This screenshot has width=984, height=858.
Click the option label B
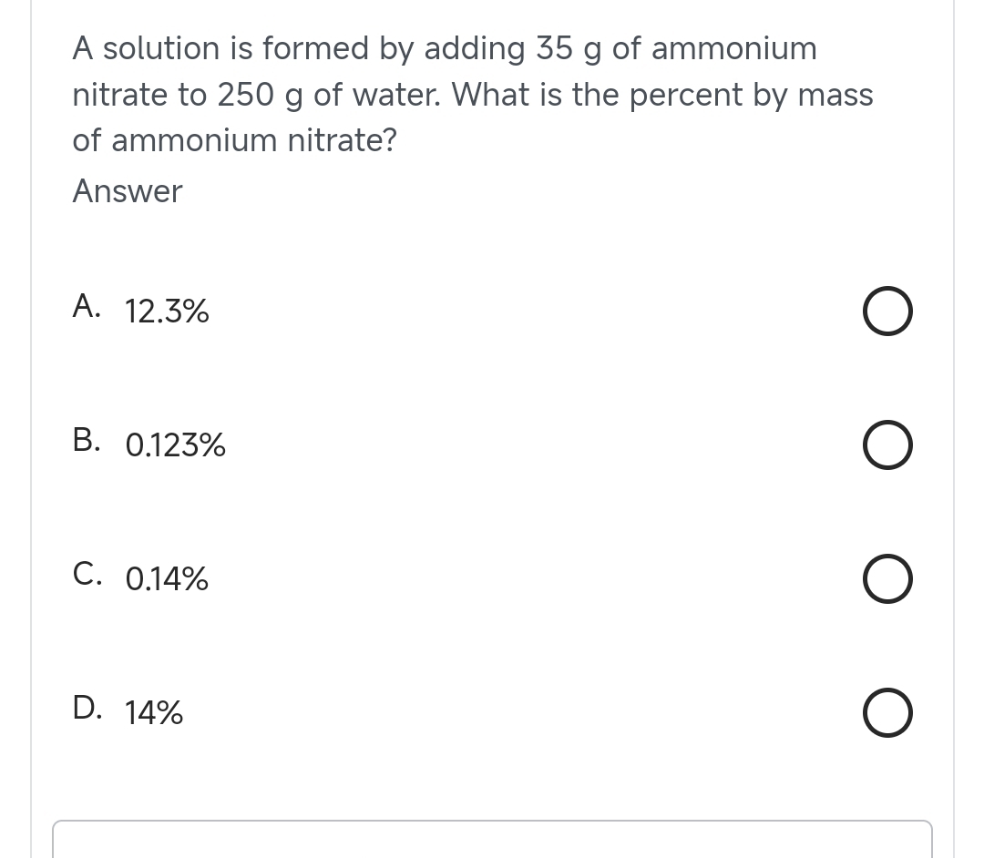point(86,441)
